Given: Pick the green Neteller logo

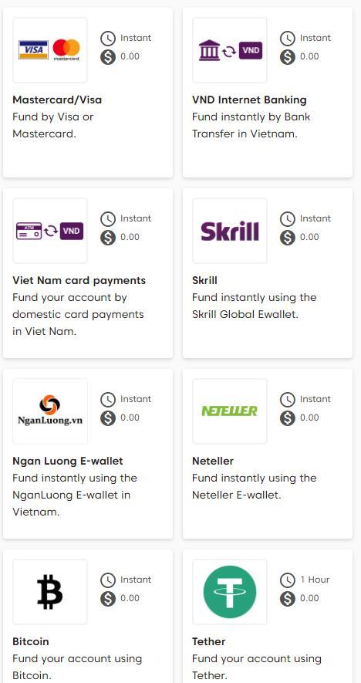Looking at the screenshot, I should (230, 411).
